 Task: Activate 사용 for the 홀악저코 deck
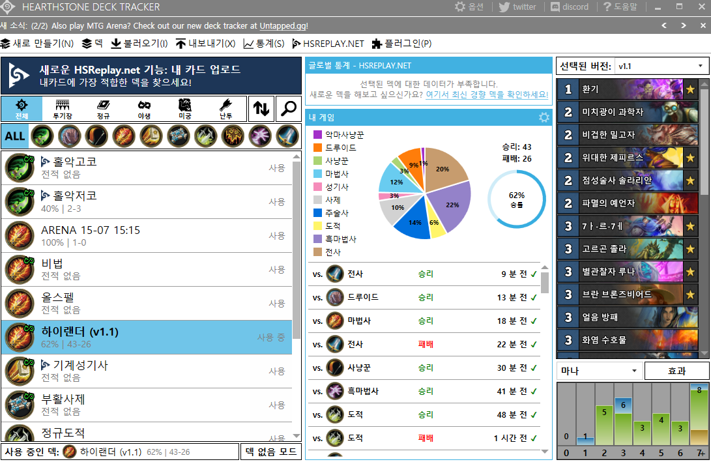pyautogui.click(x=276, y=202)
